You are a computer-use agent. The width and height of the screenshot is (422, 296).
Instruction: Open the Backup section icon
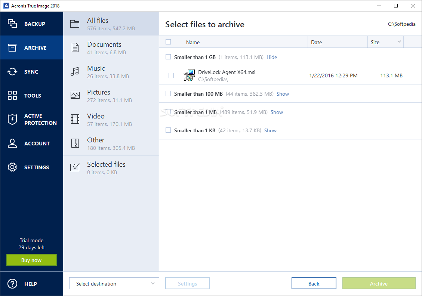coord(12,24)
